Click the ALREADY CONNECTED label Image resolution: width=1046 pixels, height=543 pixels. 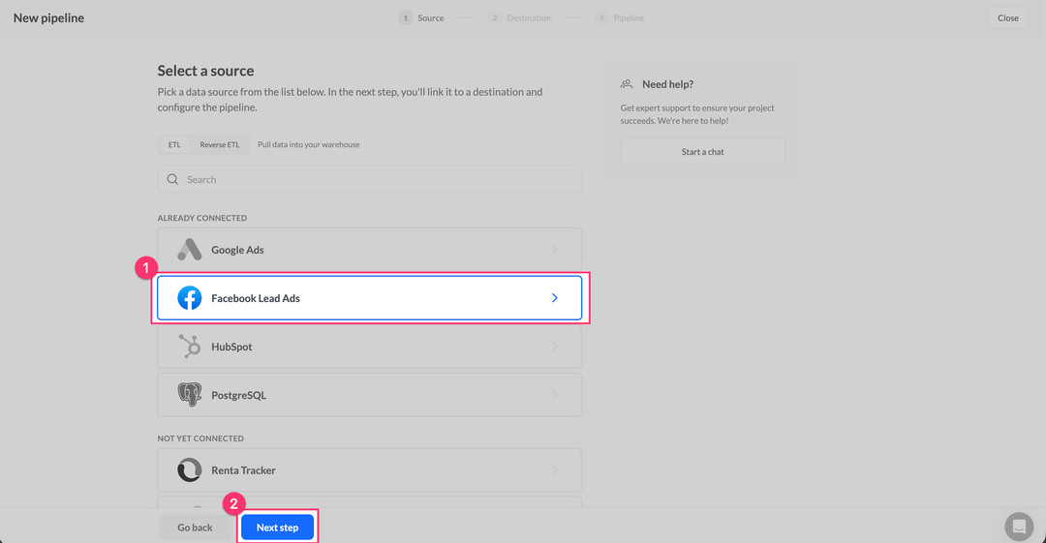click(x=202, y=218)
